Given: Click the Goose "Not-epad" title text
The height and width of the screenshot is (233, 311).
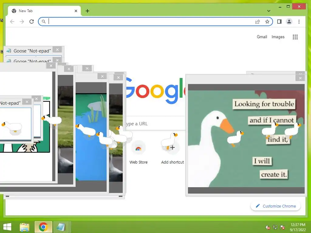Looking at the screenshot, I should (32, 51).
